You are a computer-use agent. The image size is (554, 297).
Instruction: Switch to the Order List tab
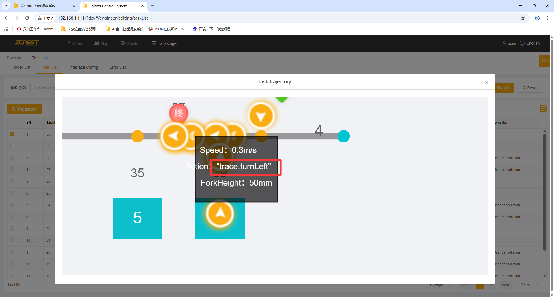(x=22, y=67)
